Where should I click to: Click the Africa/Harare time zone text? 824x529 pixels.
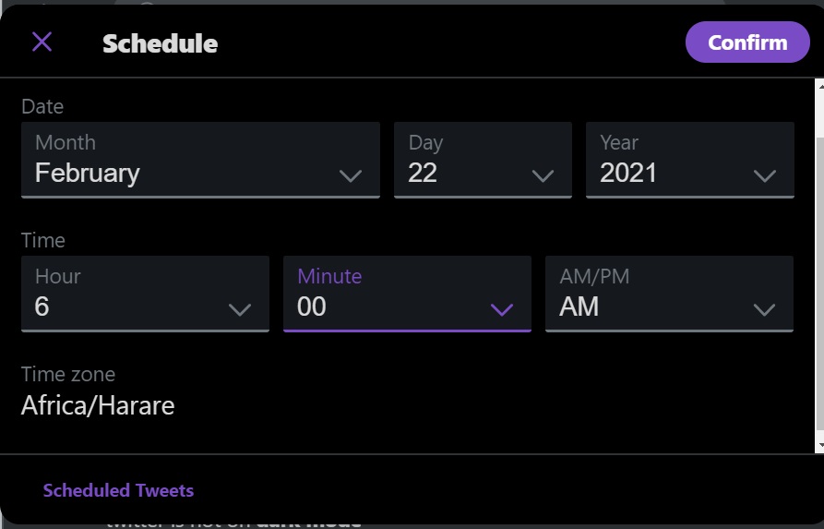click(98, 405)
